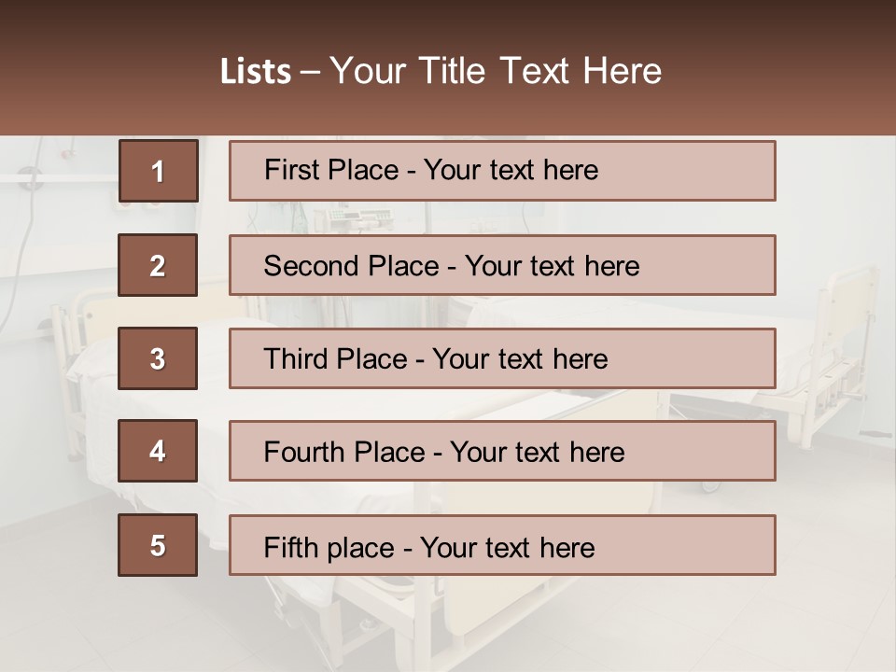Select the 'Third Place - Your text here' bar

502,358
